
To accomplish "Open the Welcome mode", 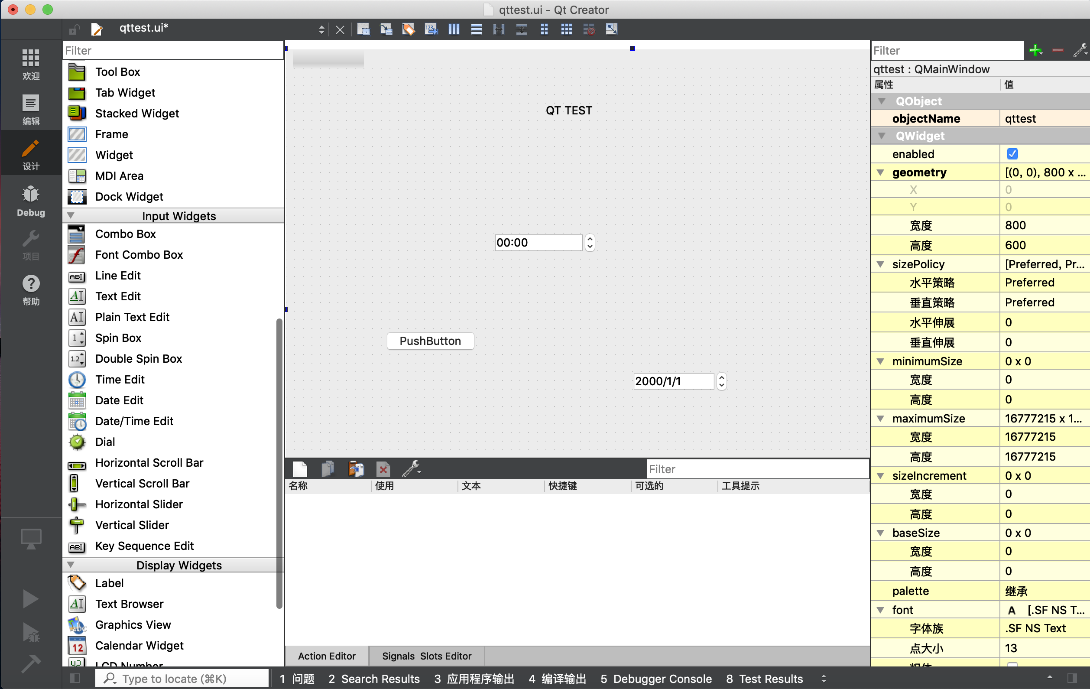I will click(x=31, y=64).
